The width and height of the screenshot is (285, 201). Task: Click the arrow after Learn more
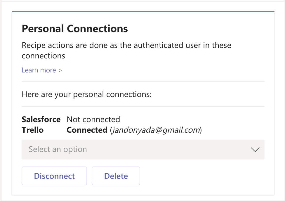(x=60, y=70)
